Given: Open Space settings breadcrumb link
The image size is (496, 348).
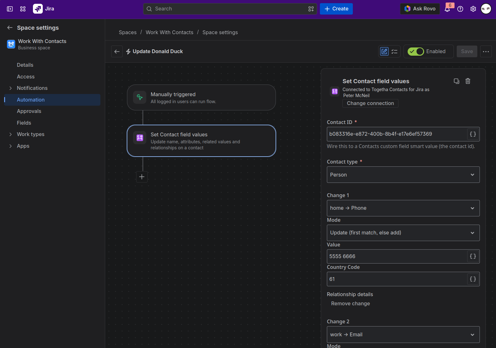Looking at the screenshot, I should (220, 32).
